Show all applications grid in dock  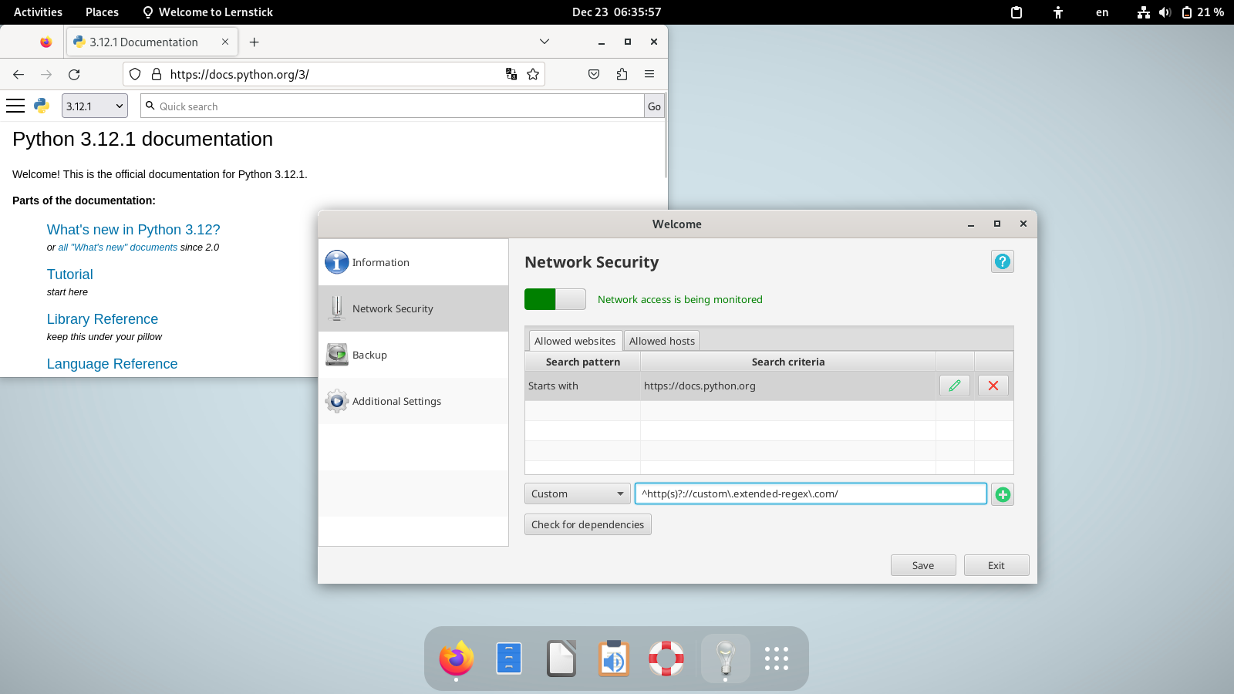(x=777, y=659)
